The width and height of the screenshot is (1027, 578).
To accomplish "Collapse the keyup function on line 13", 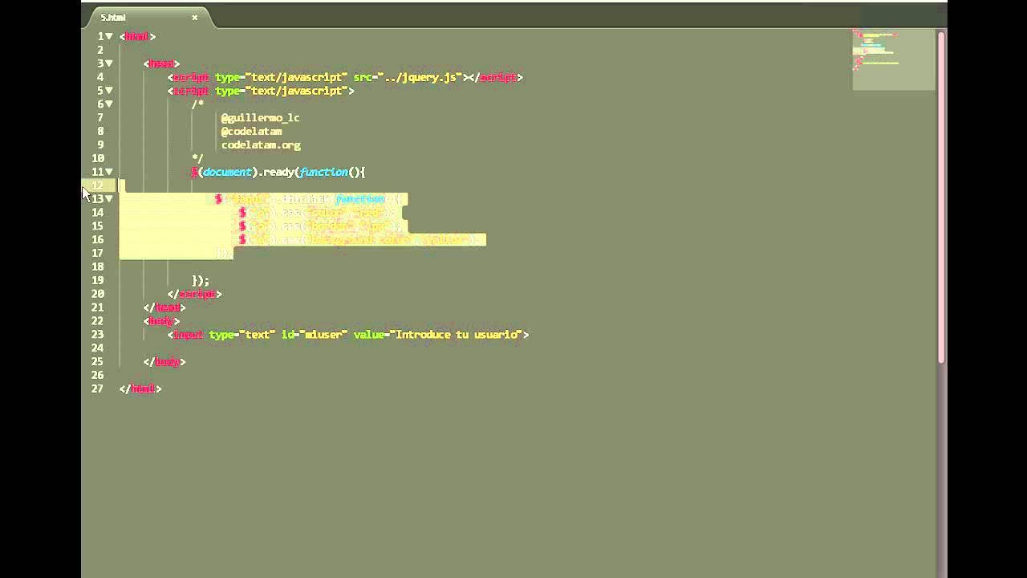I will click(x=108, y=198).
